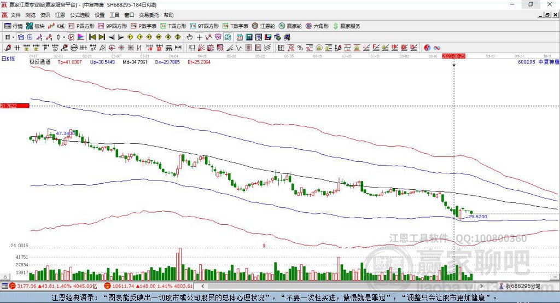This screenshot has height=303, width=560.
Task: Open the 日 period dropdown
Action: click(x=10, y=37)
